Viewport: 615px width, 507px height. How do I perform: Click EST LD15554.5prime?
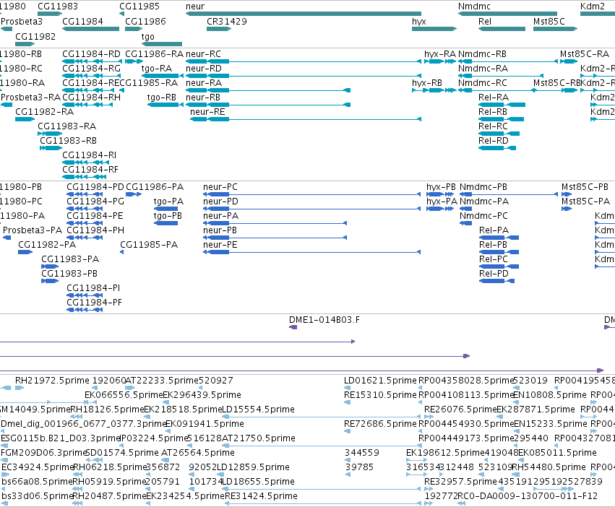[258, 409]
